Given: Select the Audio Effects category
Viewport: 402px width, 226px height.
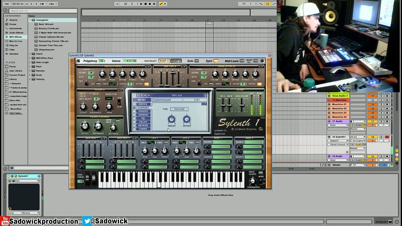Looking at the screenshot, I should click(x=16, y=33).
